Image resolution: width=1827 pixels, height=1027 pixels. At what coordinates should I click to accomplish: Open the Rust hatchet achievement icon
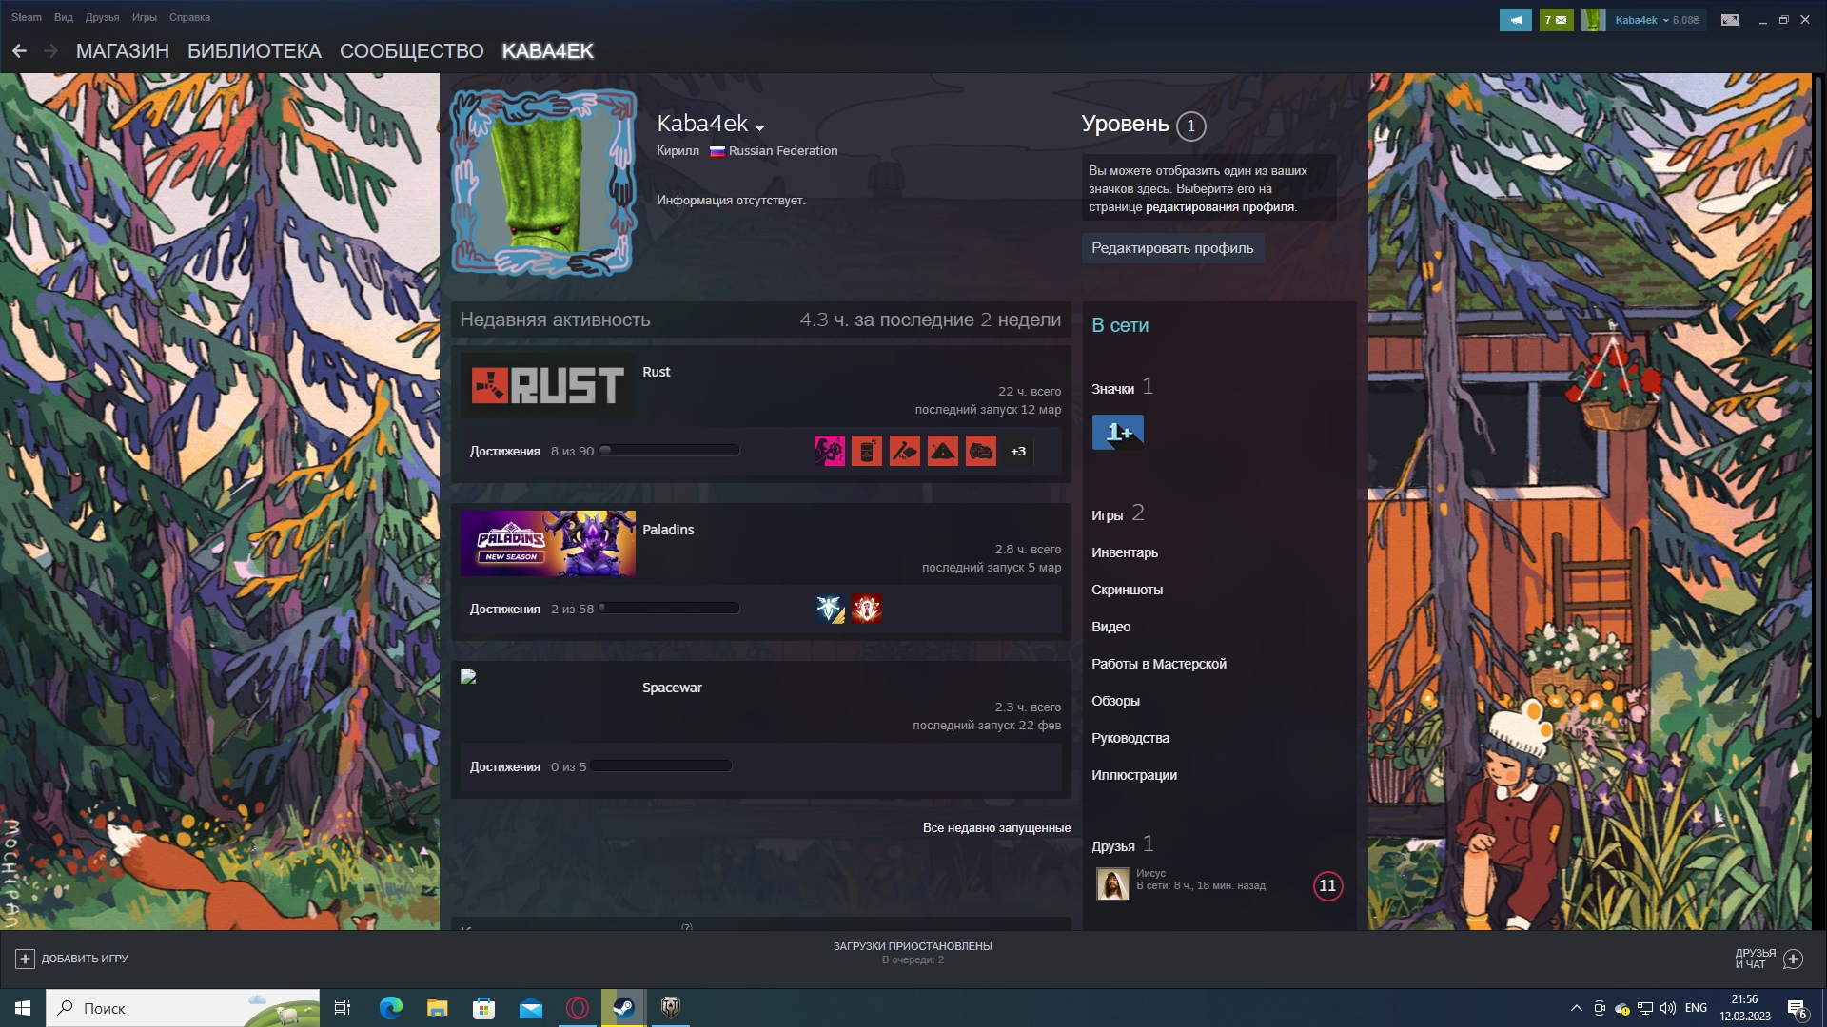(905, 451)
